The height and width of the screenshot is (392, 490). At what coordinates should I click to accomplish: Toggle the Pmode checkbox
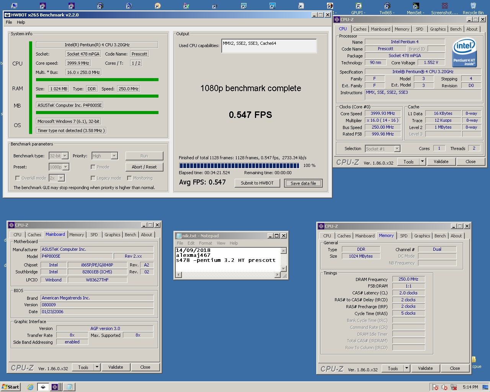click(93, 167)
